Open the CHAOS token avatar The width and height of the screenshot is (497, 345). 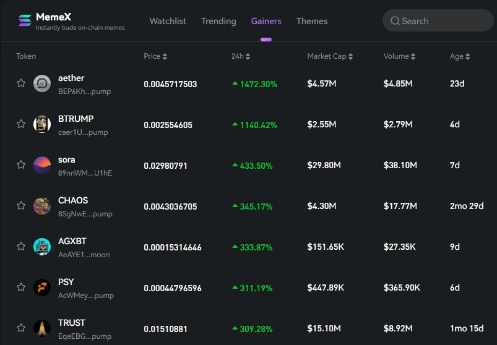[42, 206]
